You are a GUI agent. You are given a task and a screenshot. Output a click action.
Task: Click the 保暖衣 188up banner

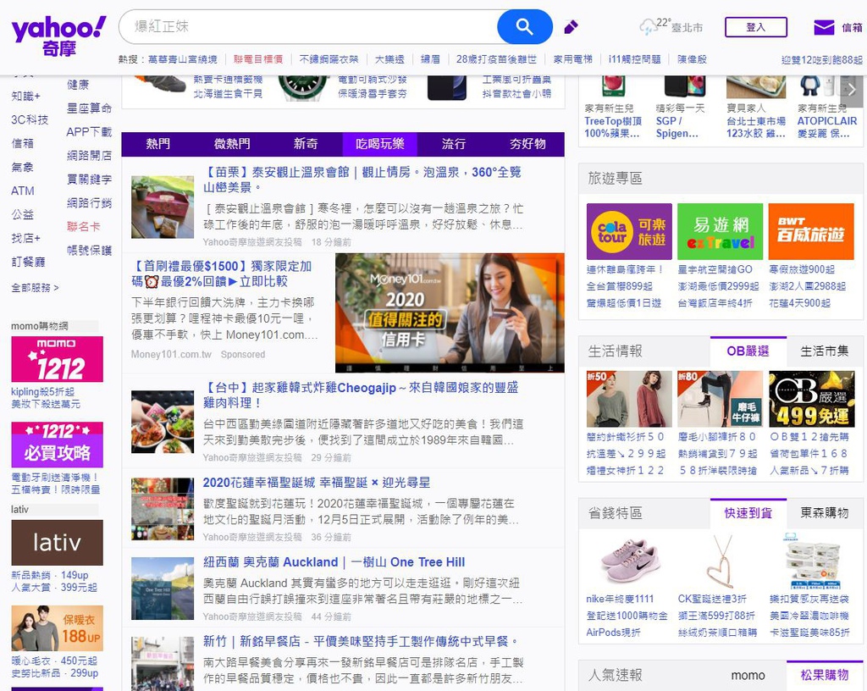(57, 628)
